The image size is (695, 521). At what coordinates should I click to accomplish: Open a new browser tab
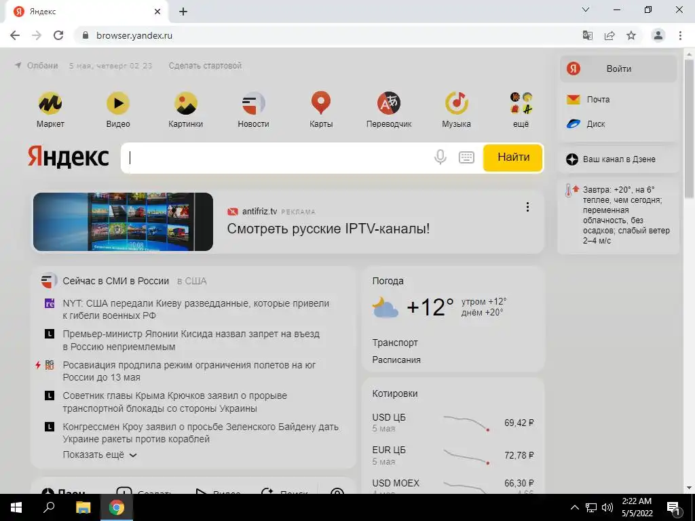coord(183,12)
